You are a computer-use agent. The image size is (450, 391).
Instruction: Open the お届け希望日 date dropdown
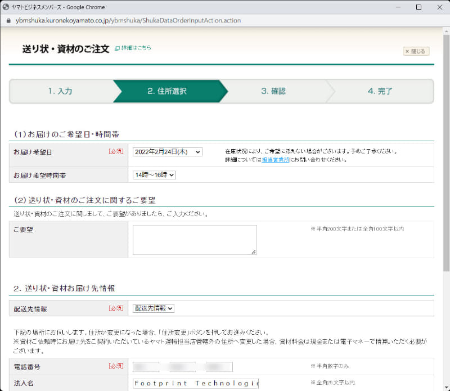click(168, 152)
